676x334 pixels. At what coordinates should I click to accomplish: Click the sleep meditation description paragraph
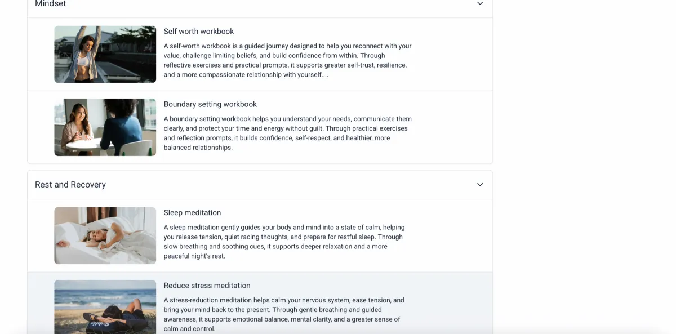(284, 242)
